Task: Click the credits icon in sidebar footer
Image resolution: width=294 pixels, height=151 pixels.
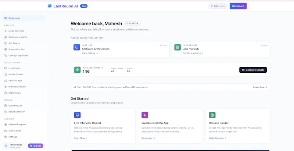Action: point(6,146)
